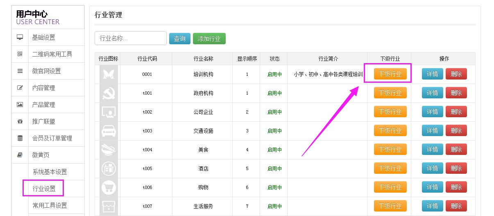Screen dimensions: 494x216
Task: Click the monitor icon beside 基础设置
Action: (x=20, y=37)
